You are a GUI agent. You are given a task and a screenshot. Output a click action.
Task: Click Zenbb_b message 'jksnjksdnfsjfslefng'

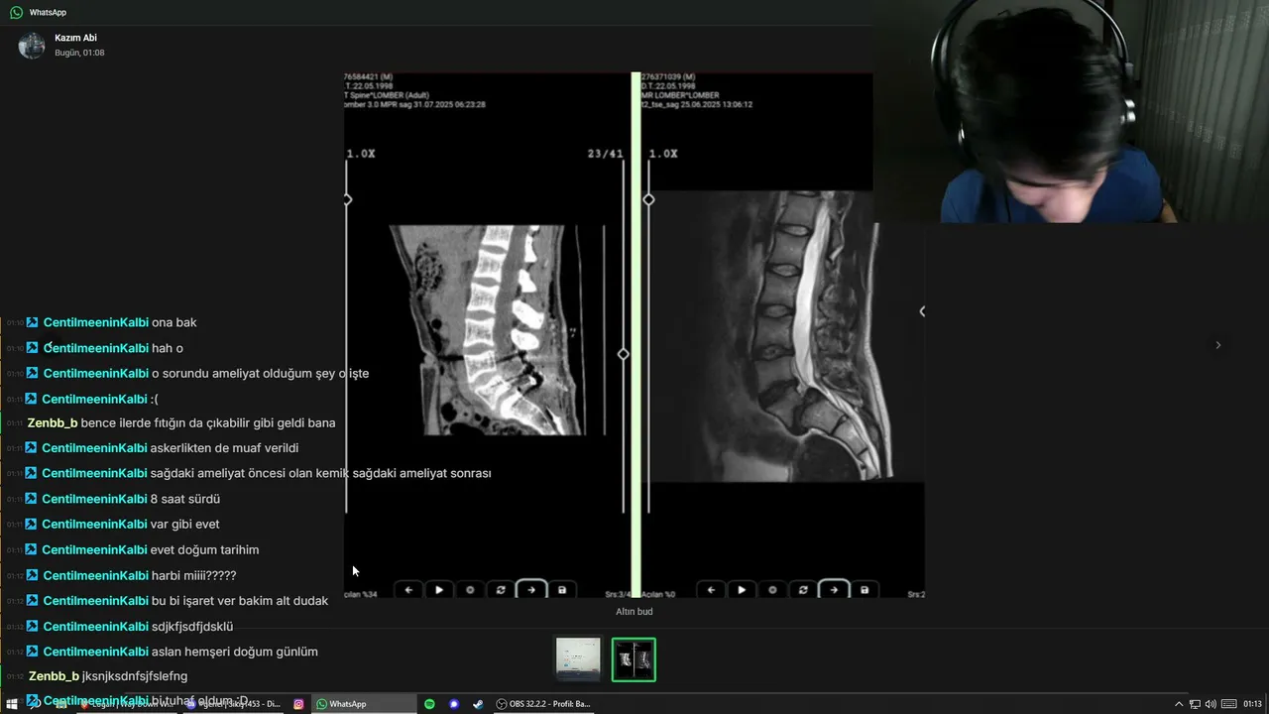pos(135,676)
